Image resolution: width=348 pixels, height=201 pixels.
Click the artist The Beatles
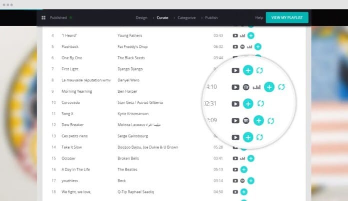click(127, 170)
